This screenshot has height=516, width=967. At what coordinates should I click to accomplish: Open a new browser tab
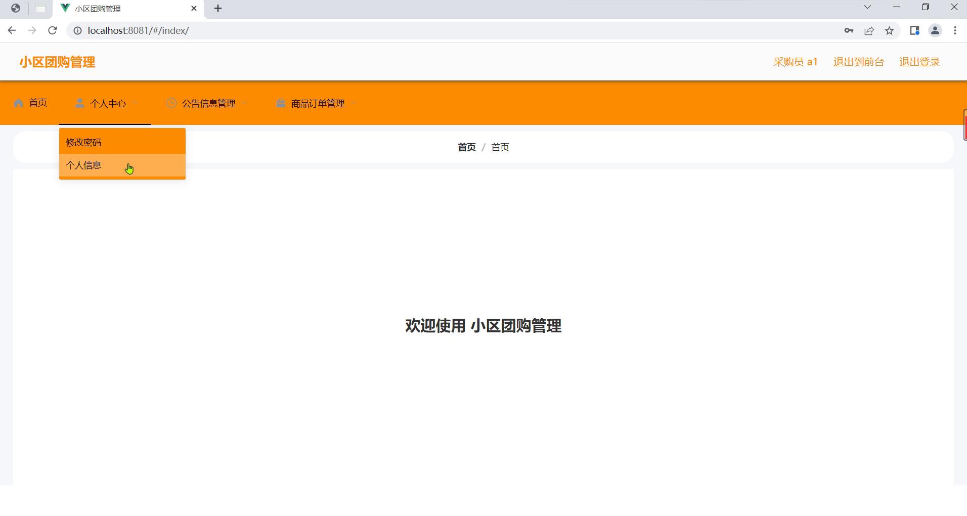click(x=218, y=9)
